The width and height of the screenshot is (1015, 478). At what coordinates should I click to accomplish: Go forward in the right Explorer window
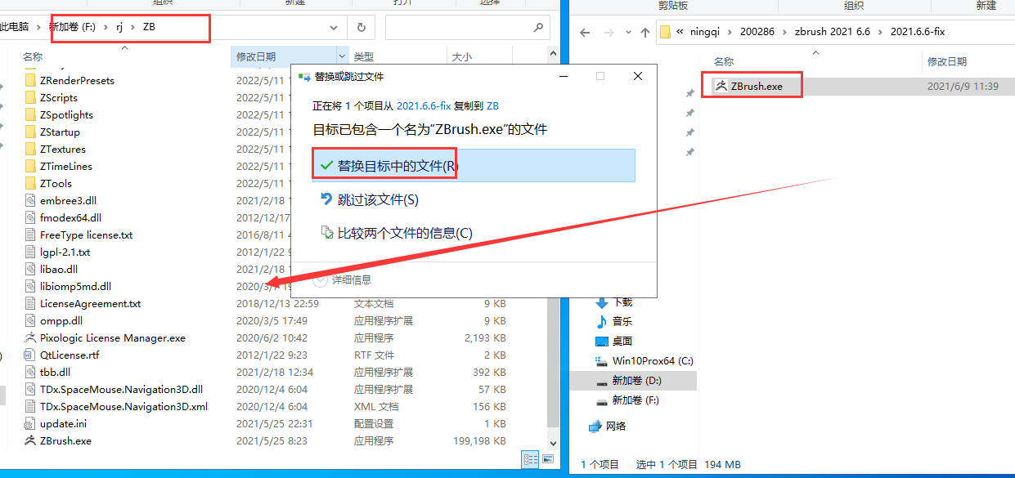coord(609,33)
